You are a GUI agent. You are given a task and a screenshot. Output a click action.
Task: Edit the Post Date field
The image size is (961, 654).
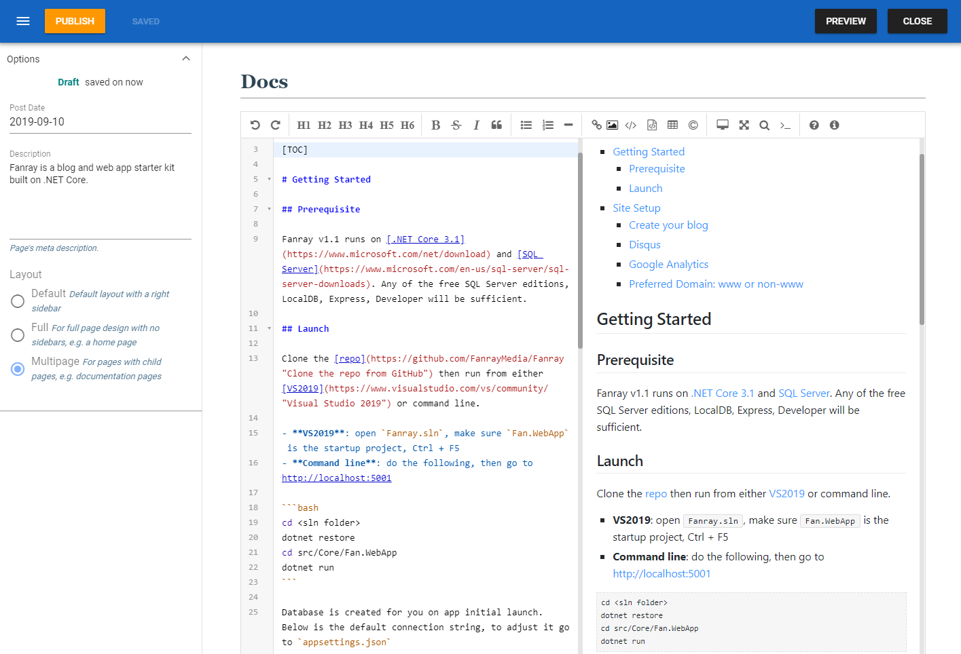coord(101,122)
